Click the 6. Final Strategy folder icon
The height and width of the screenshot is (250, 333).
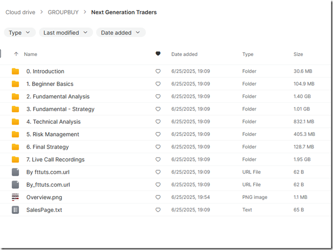[x=15, y=147]
